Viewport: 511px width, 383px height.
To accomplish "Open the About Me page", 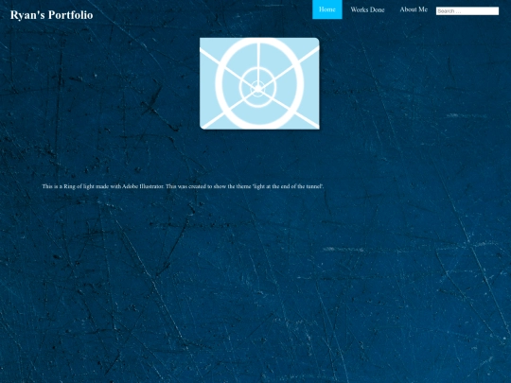I will [x=414, y=9].
